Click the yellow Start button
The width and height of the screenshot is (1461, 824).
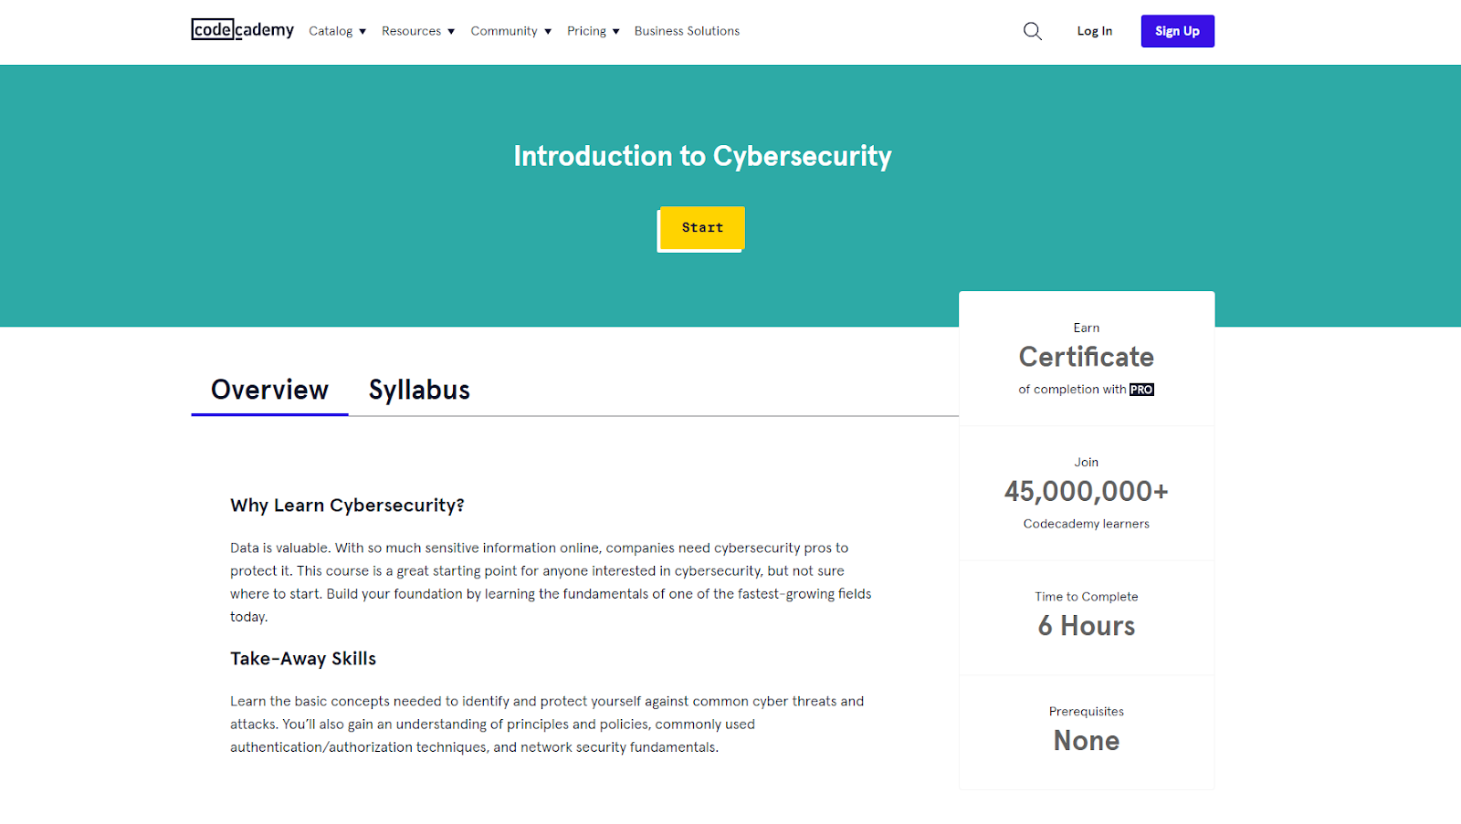tap(701, 228)
